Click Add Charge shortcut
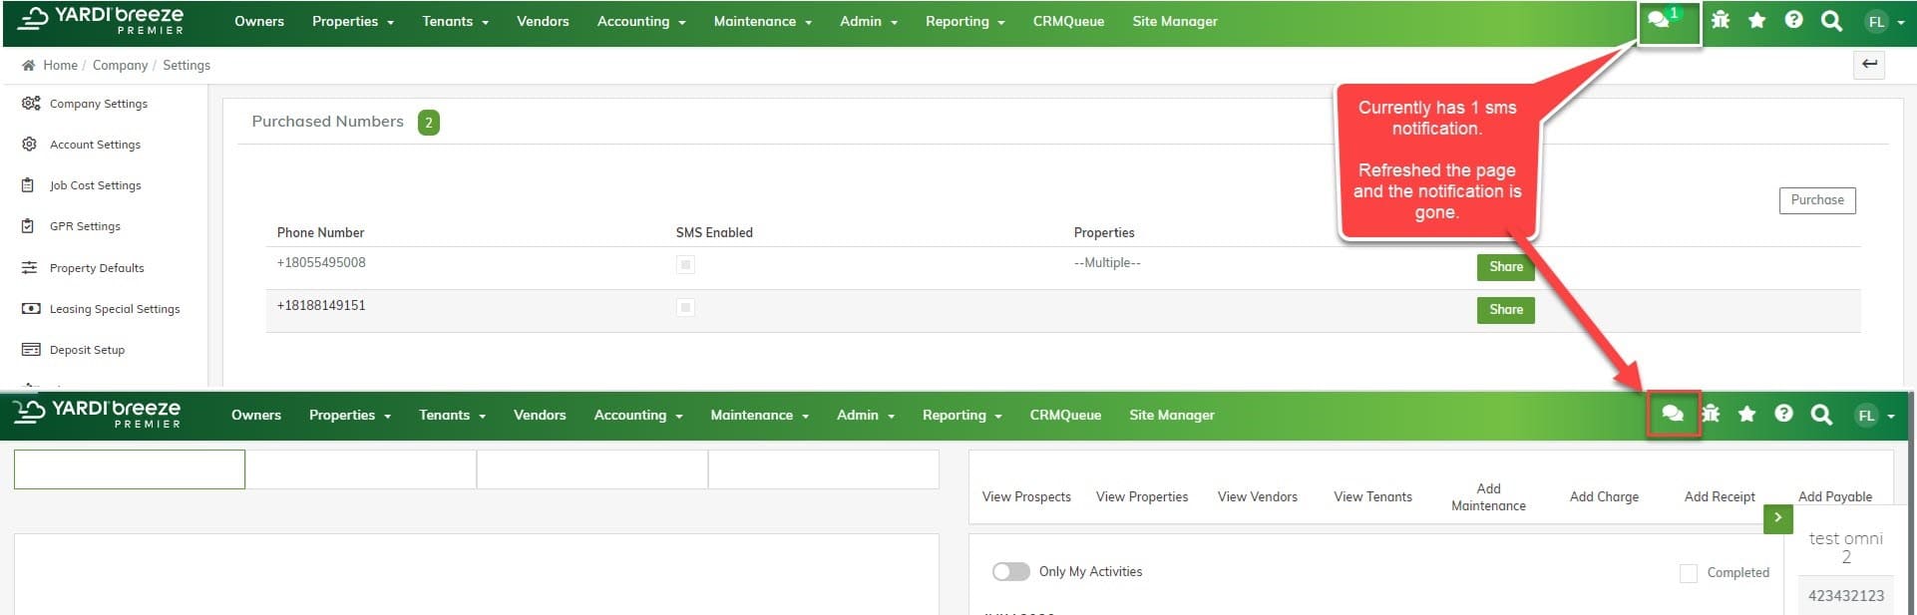The height and width of the screenshot is (615, 1917). point(1604,496)
